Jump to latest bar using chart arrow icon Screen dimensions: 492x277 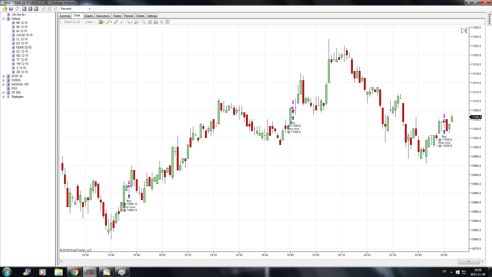464,31
